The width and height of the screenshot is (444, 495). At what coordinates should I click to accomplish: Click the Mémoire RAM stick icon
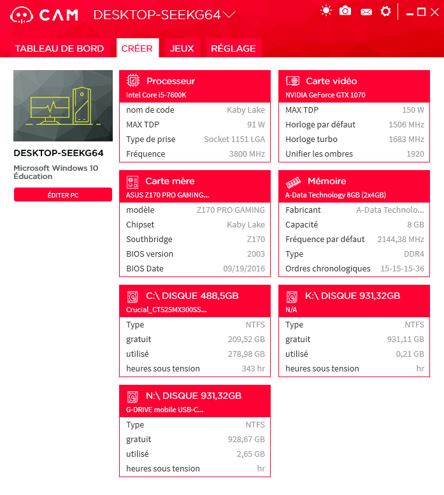[x=292, y=181]
